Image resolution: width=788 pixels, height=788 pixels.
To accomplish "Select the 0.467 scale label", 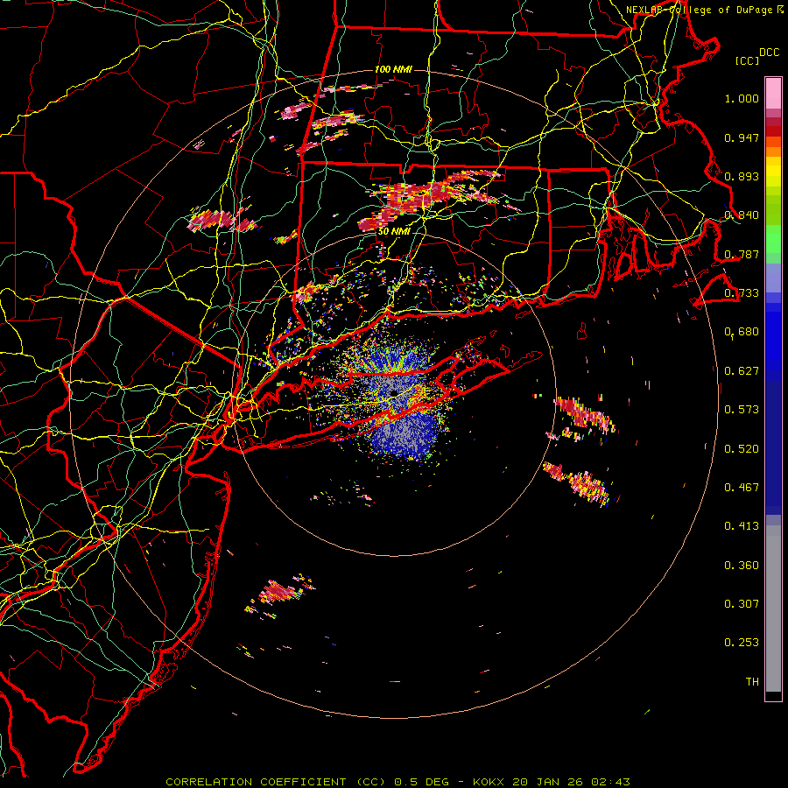I will click(x=742, y=488).
